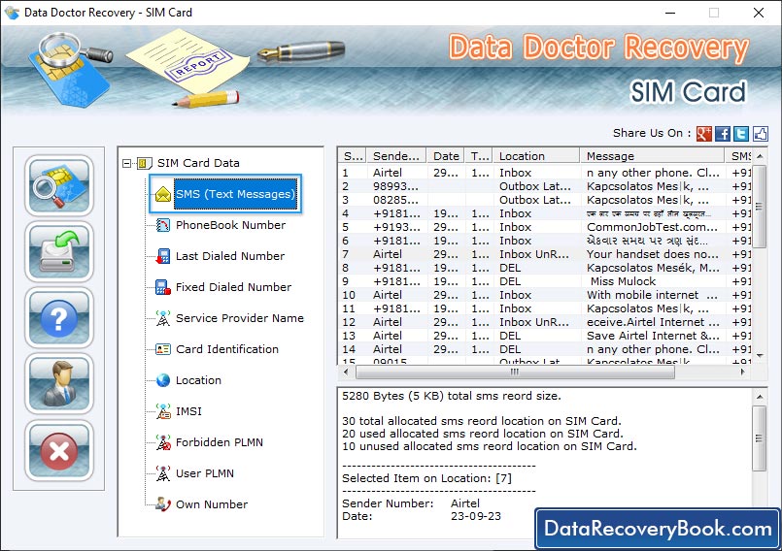
Task: Select PhoneBook Number tree item
Action: tap(230, 225)
